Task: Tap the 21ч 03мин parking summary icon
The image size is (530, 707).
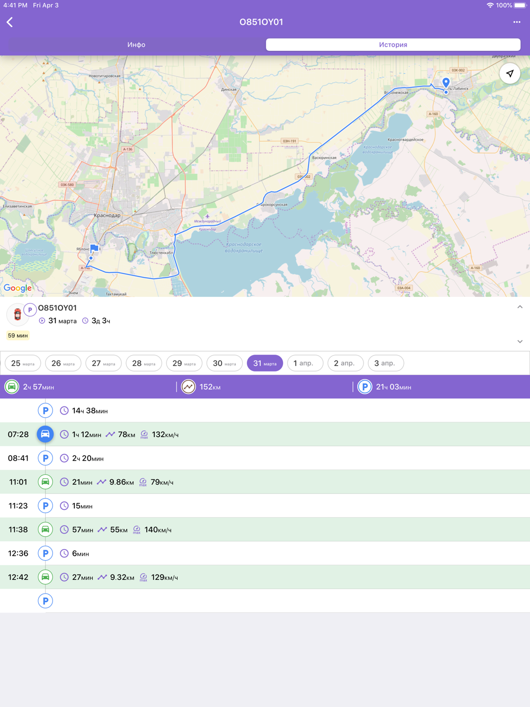Action: [x=365, y=387]
